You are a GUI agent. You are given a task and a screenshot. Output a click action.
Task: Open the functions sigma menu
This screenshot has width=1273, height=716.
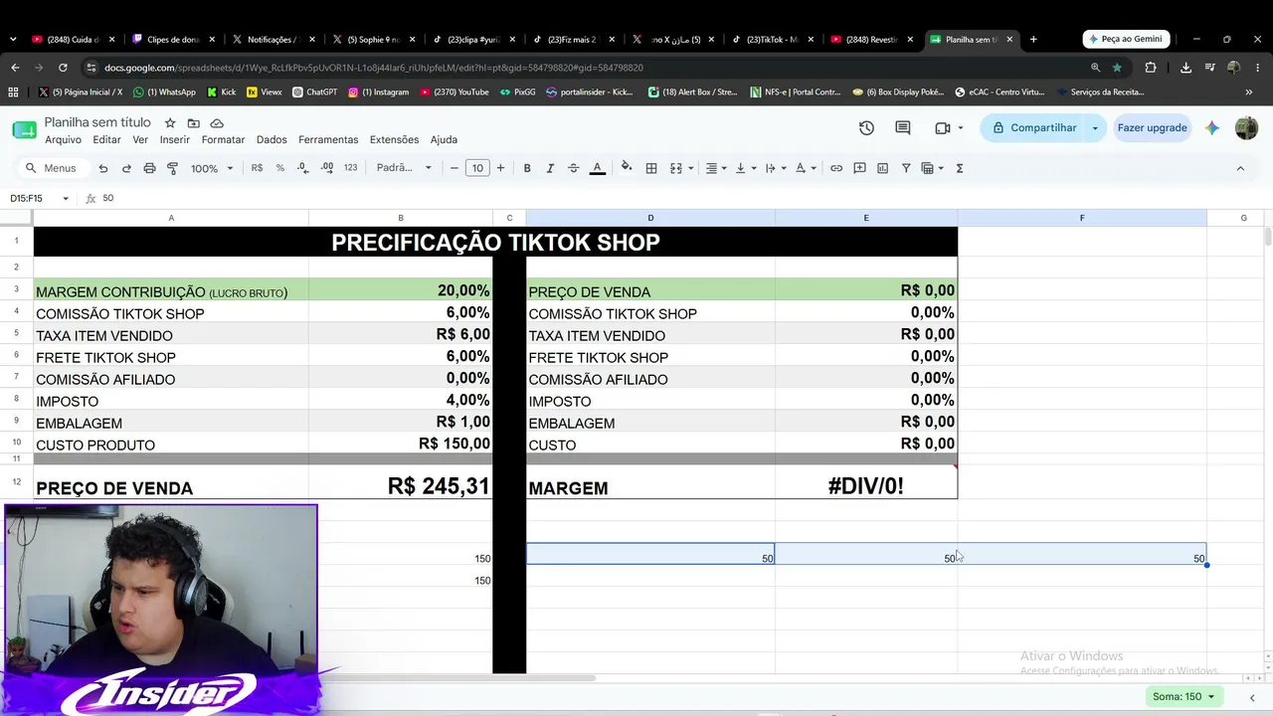pyautogui.click(x=960, y=168)
